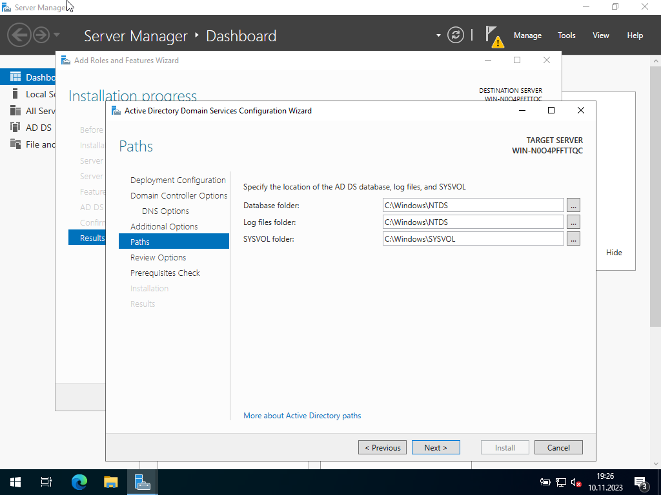Browse for the SYSVOL folder
This screenshot has height=495, width=661.
(x=573, y=239)
